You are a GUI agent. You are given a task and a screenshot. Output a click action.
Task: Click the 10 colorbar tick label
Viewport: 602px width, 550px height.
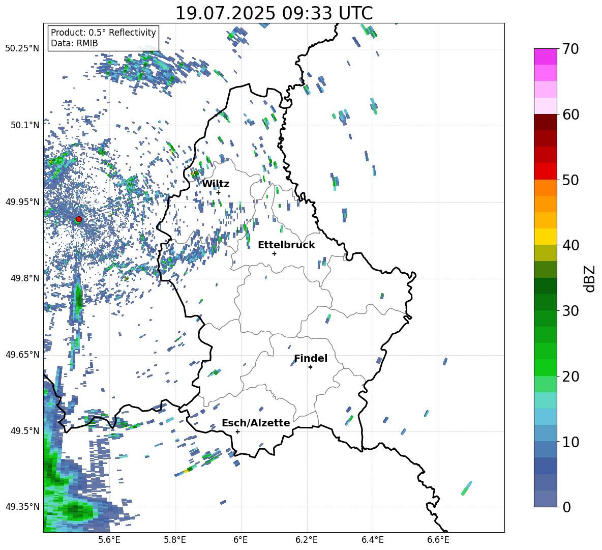[x=571, y=442]
